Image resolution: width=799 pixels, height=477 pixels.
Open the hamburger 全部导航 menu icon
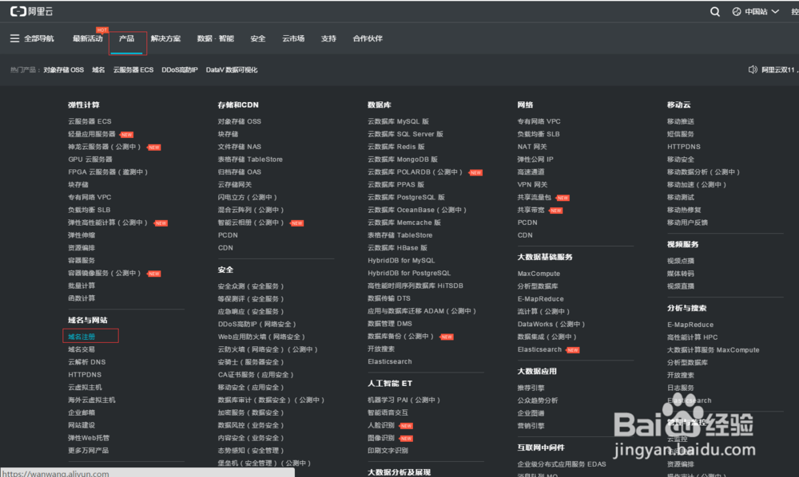click(14, 38)
